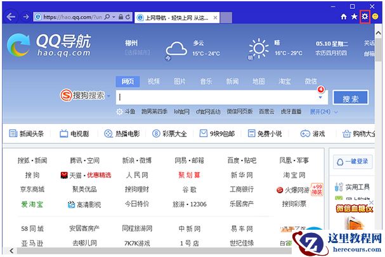Select the 网页 search tab
This screenshot has height=257, width=385.
tap(127, 81)
